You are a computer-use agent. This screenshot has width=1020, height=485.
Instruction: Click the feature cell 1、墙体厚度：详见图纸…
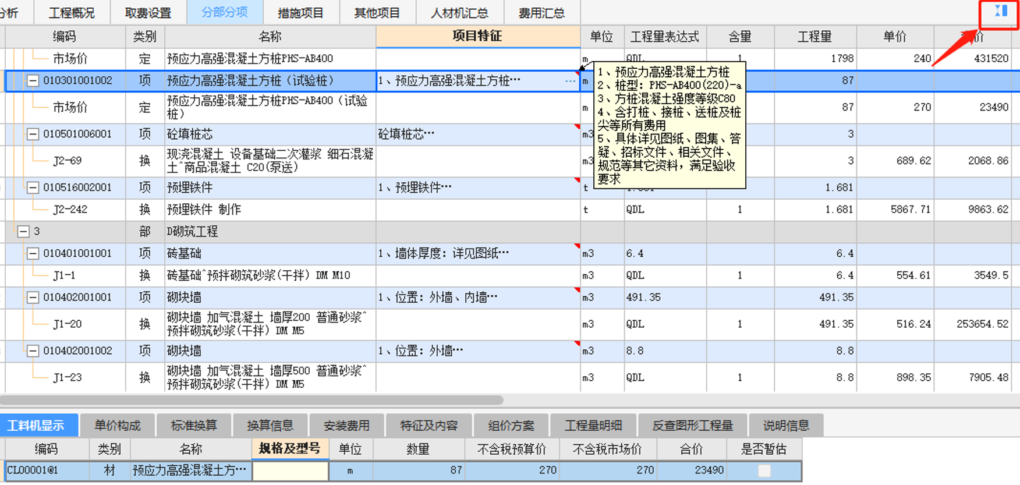coord(478,254)
